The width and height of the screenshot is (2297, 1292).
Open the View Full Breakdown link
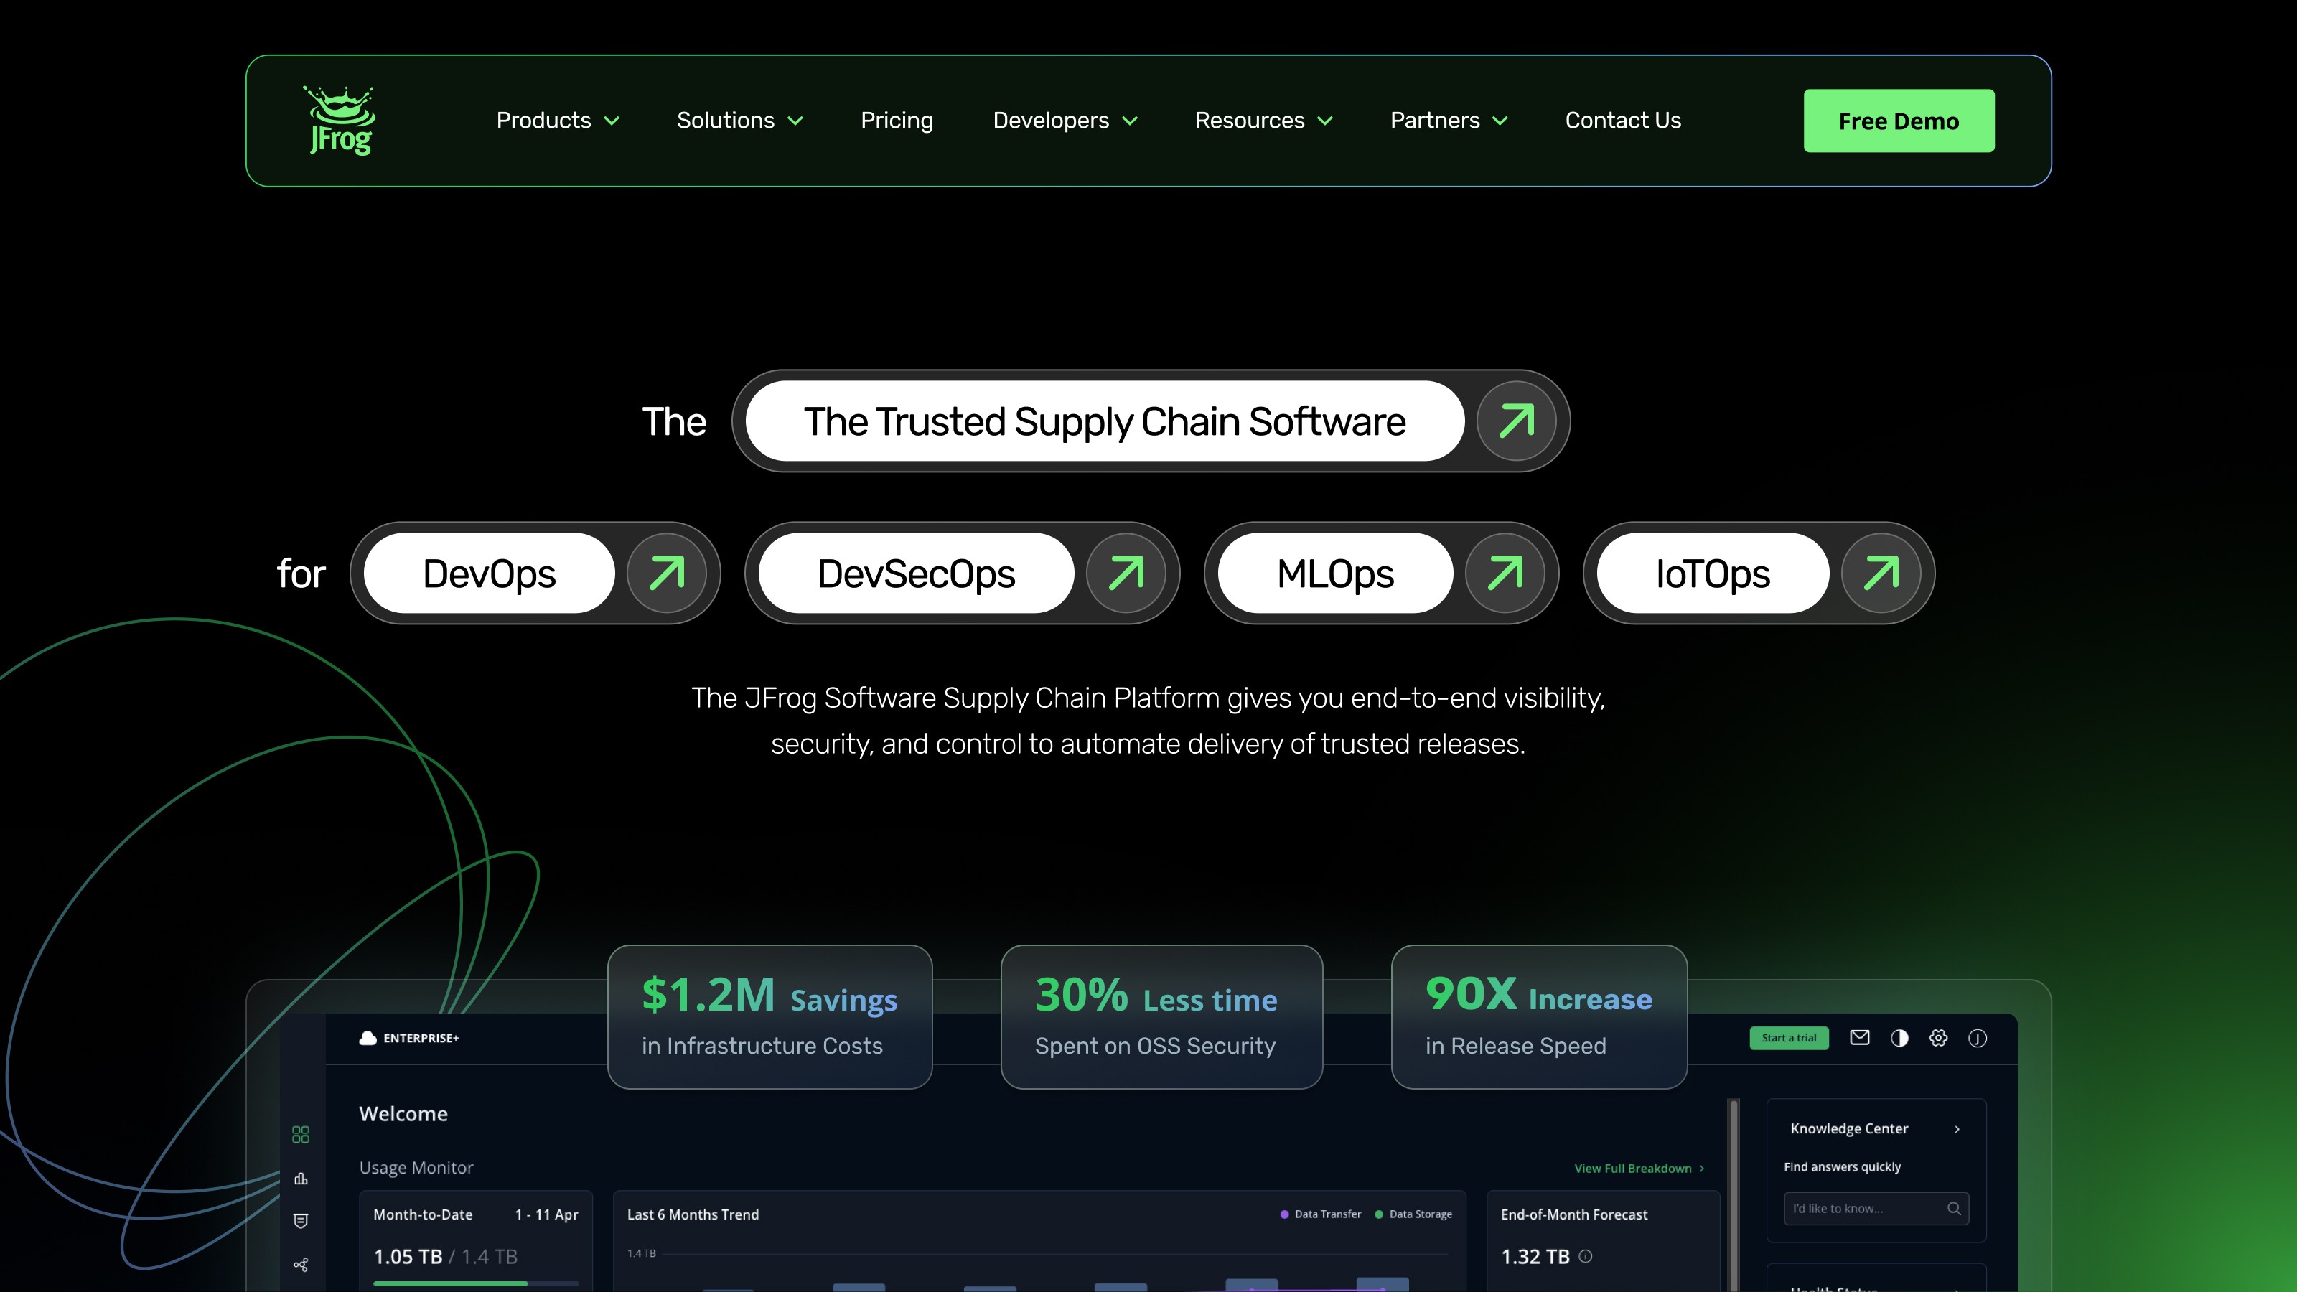[1639, 1168]
